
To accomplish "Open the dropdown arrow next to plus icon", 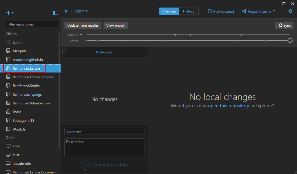I will 13,13.
